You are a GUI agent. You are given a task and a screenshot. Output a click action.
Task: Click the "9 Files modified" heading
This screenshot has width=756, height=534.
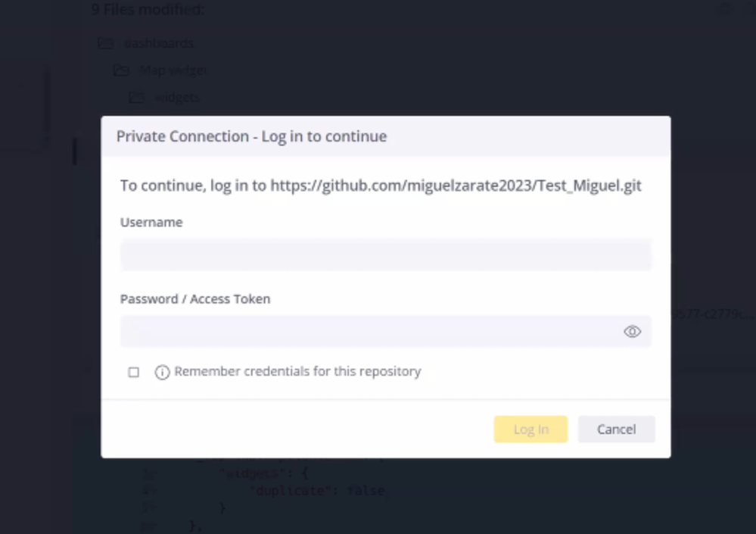(148, 10)
